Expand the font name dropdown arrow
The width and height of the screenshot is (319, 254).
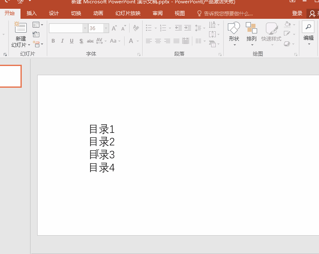85,28
